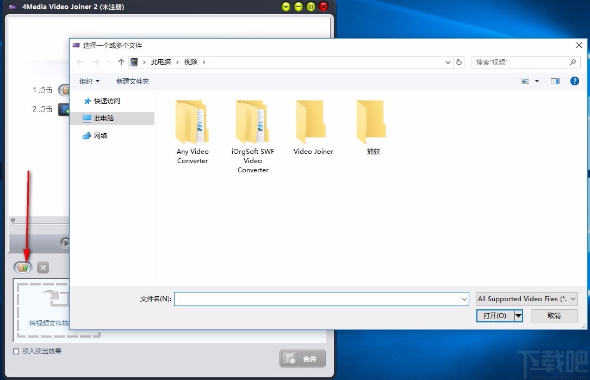Open the 组织 dropdown menu
Viewport: 590px width, 380px height.
click(x=89, y=80)
